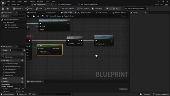Open Hide Unrelated options menu

point(58,9)
